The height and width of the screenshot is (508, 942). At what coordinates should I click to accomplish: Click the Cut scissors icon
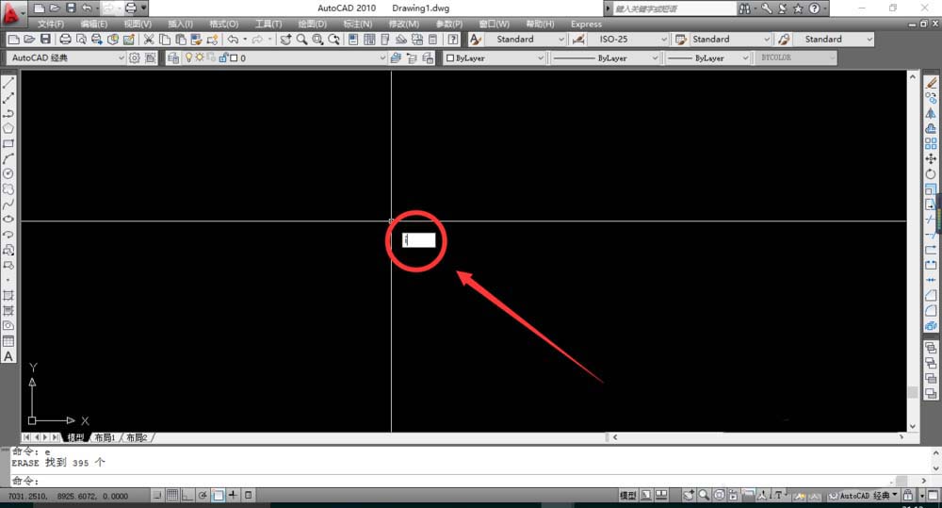click(149, 39)
